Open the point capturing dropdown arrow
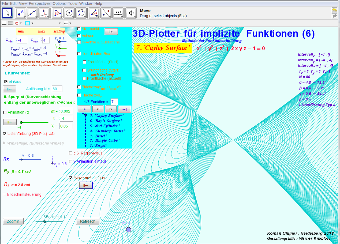 pos(21,23)
